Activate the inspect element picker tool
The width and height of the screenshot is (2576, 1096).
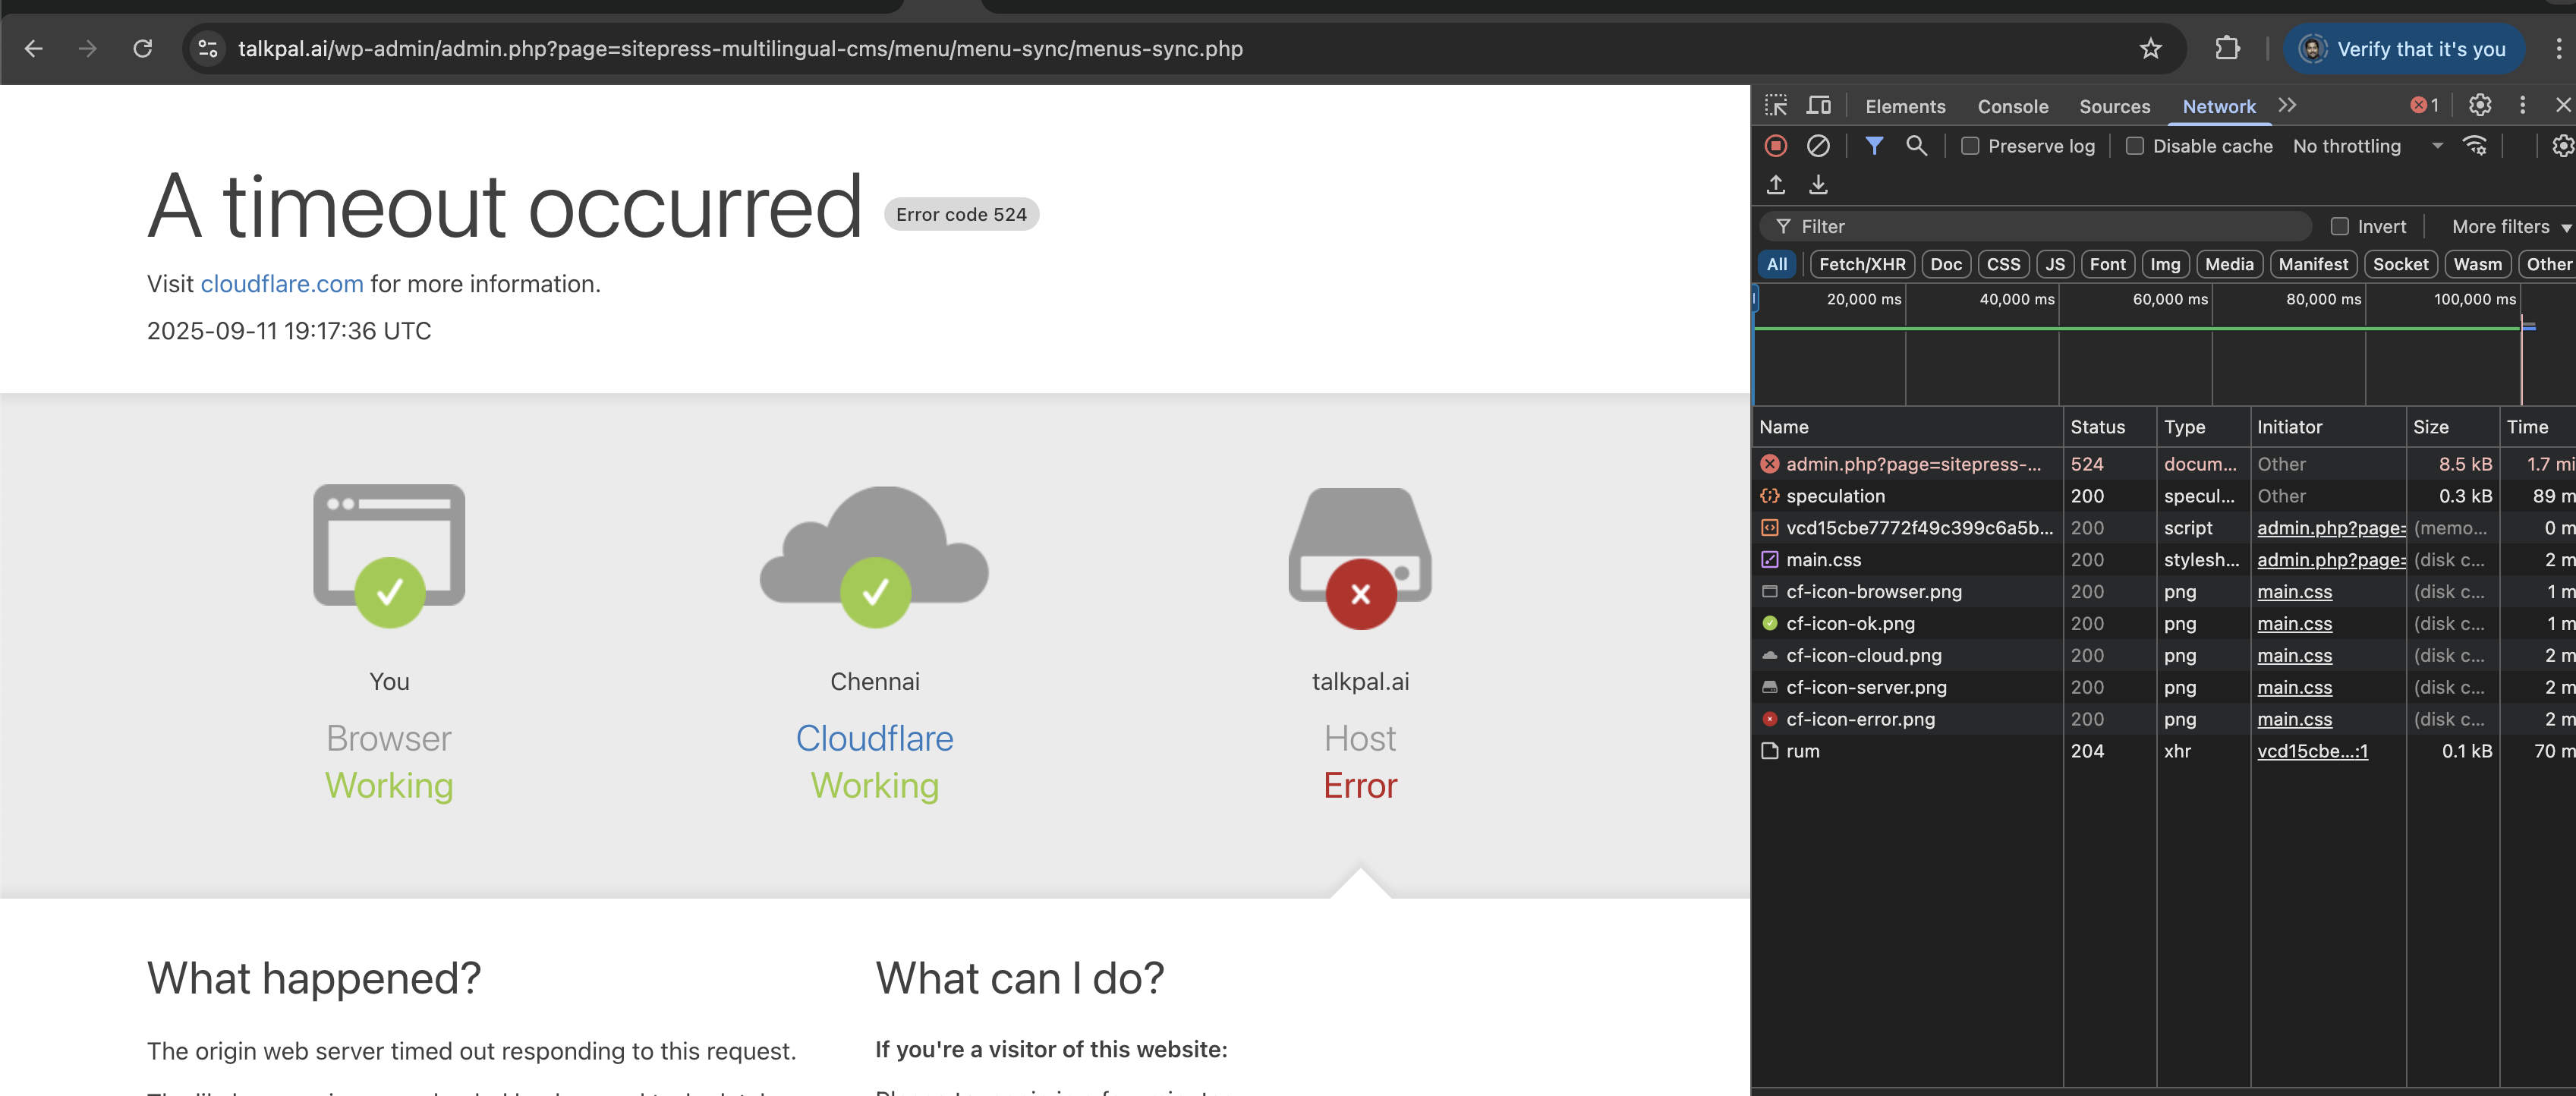coord(1776,105)
